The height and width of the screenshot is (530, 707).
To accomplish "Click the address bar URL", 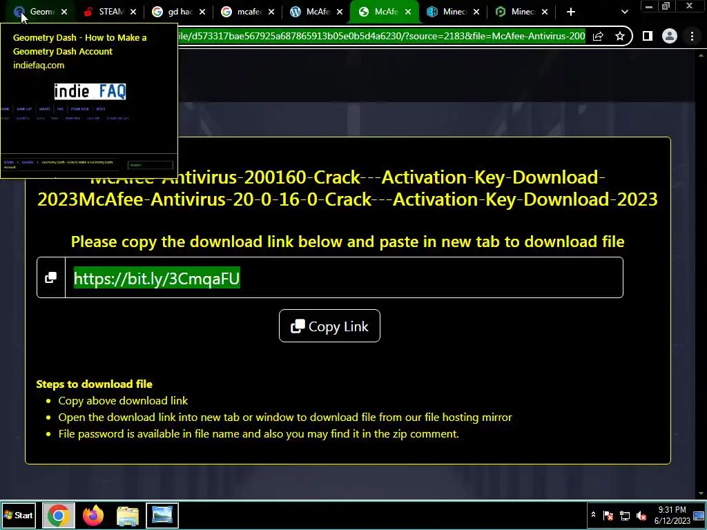I will (381, 36).
